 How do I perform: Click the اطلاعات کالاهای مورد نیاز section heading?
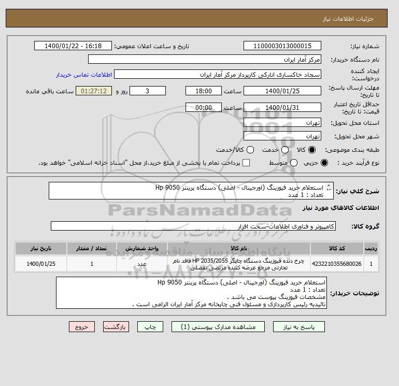341,208
